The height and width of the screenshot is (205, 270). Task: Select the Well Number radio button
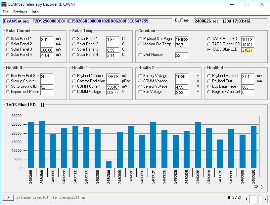coord(140,55)
